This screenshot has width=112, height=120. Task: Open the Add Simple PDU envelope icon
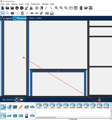click(x=47, y=13)
